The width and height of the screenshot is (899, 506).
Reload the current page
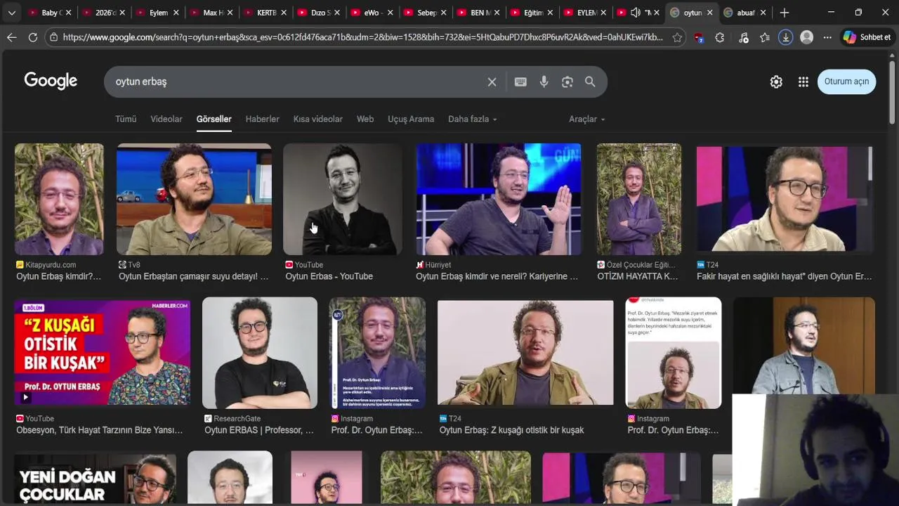(33, 37)
